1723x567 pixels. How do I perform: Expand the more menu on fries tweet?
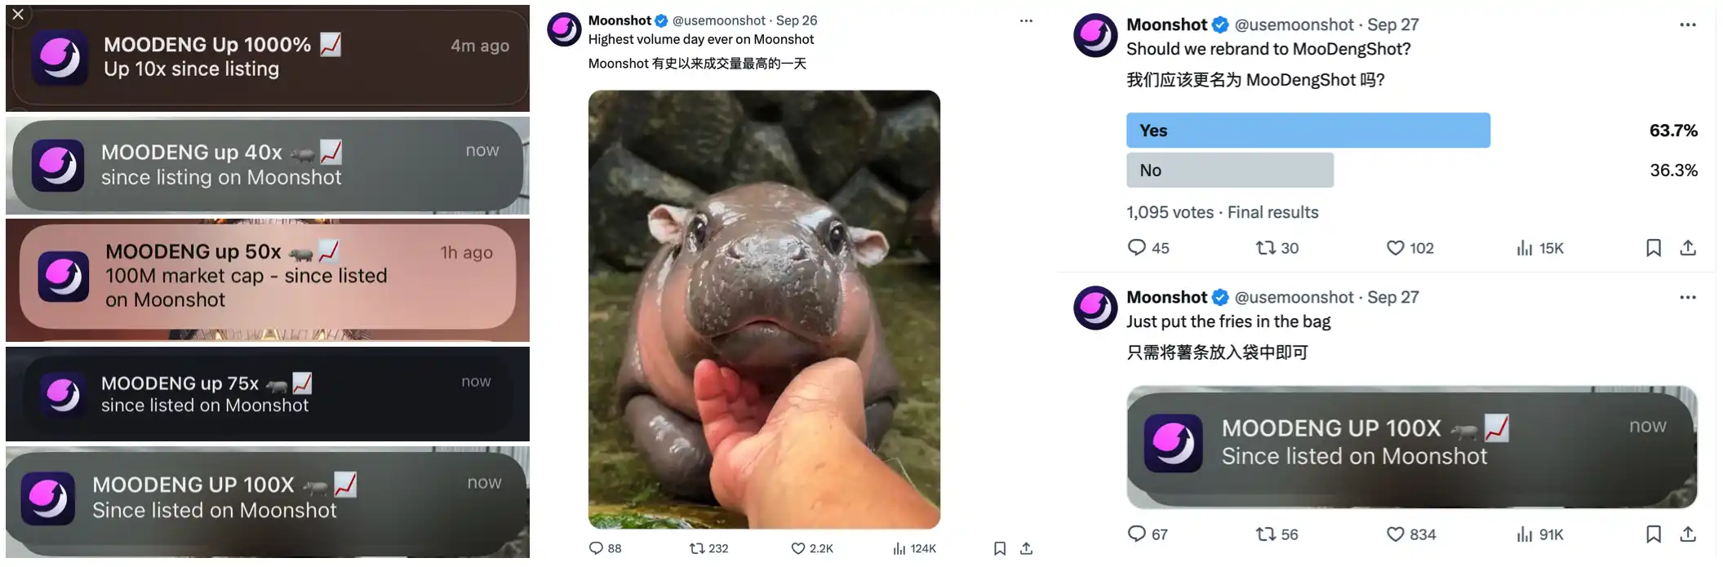[1688, 298]
